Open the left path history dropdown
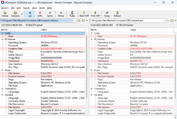Image resolution: width=177 pixels, height=119 pixels. coord(75,20)
